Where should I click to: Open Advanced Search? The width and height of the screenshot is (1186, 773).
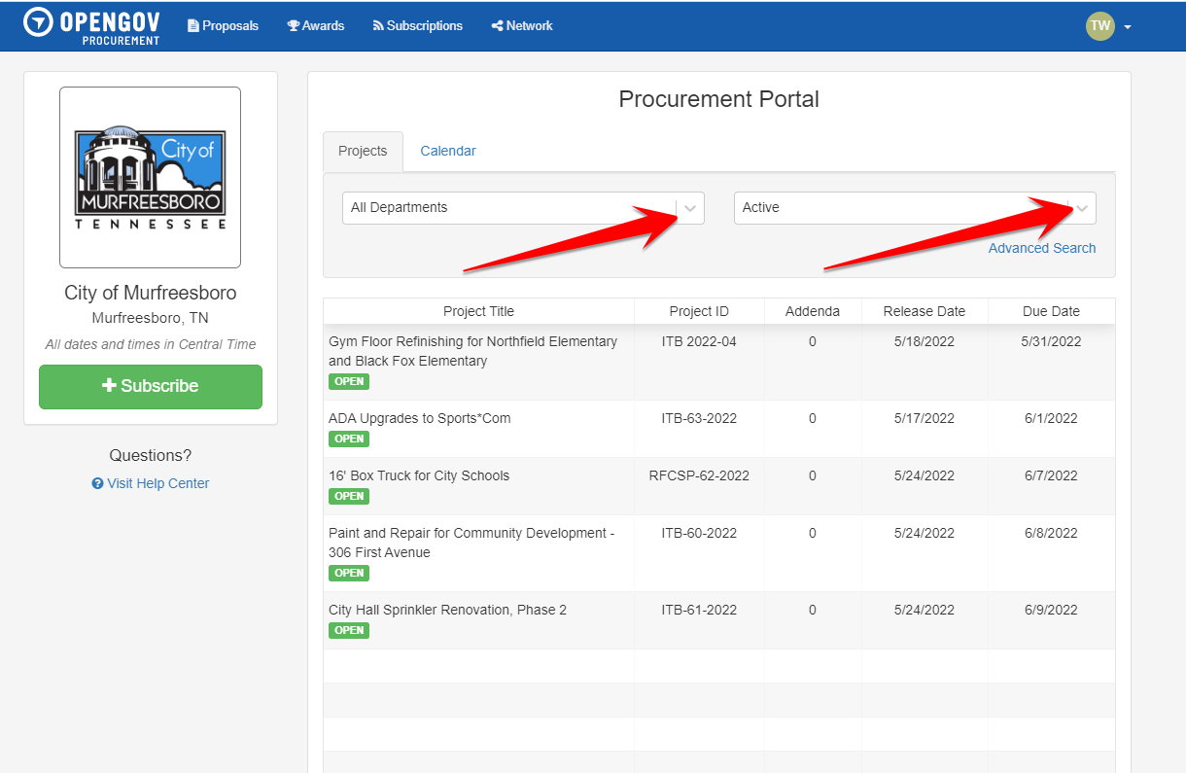tap(1041, 248)
